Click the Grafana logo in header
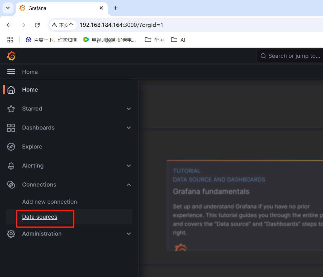323x277 pixels. (11, 56)
